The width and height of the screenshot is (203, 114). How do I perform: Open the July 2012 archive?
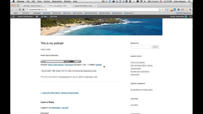134,105
